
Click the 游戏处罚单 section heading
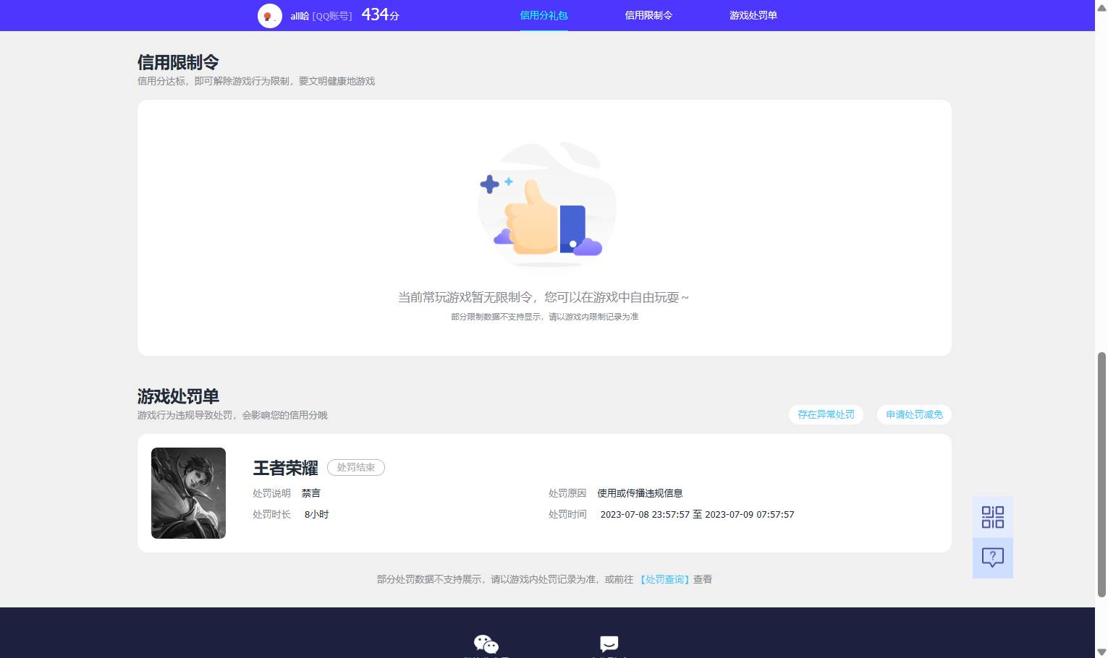pyautogui.click(x=178, y=396)
